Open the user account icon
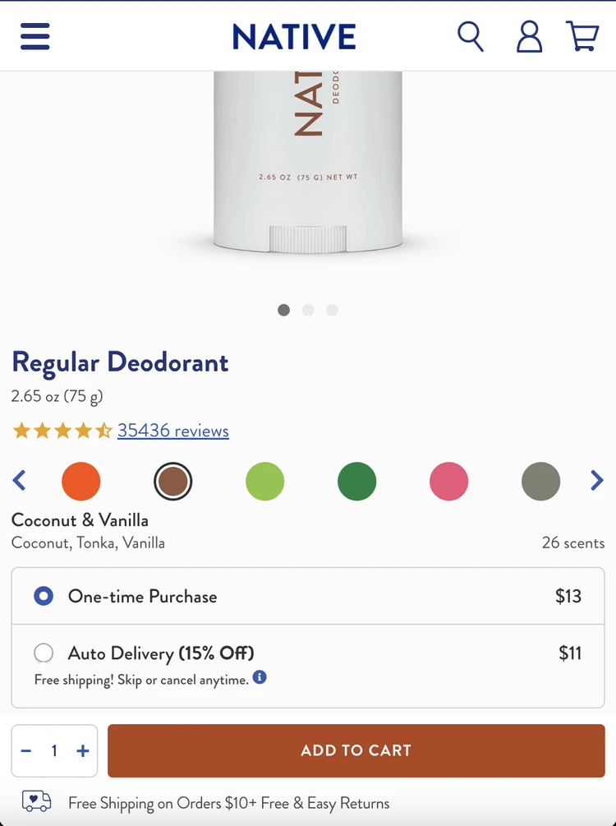The width and height of the screenshot is (616, 826). pyautogui.click(x=529, y=36)
